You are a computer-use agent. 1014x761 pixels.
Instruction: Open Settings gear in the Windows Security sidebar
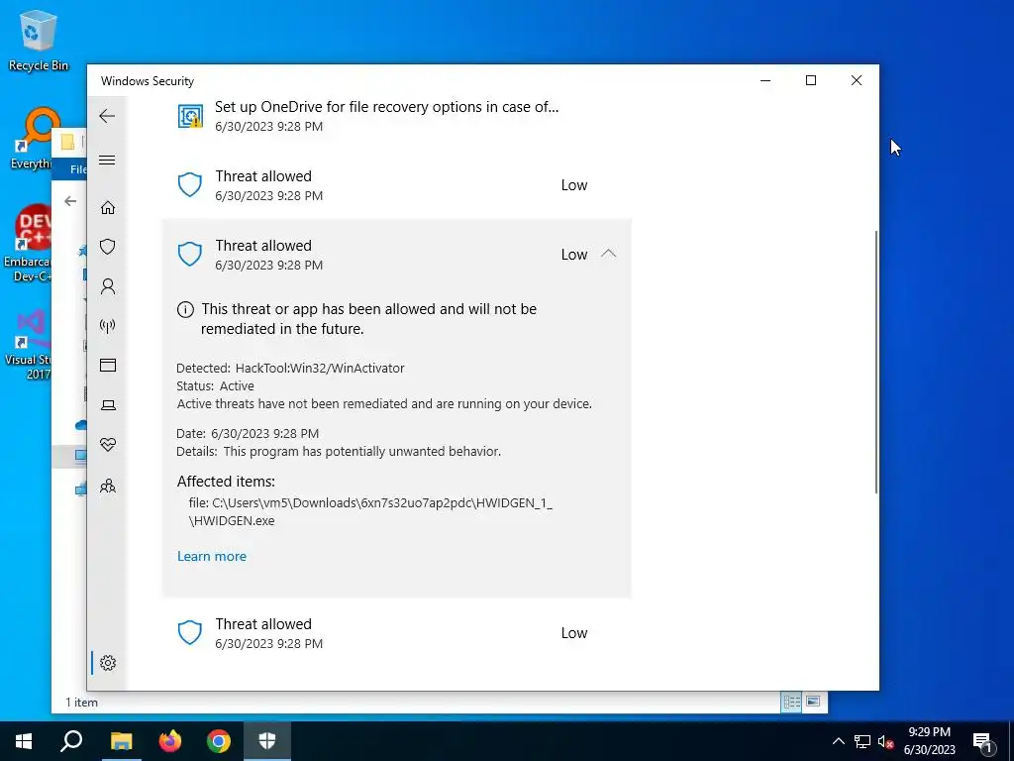107,663
